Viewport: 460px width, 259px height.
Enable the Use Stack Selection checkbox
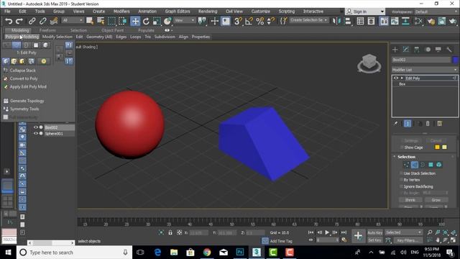pyautogui.click(x=401, y=173)
